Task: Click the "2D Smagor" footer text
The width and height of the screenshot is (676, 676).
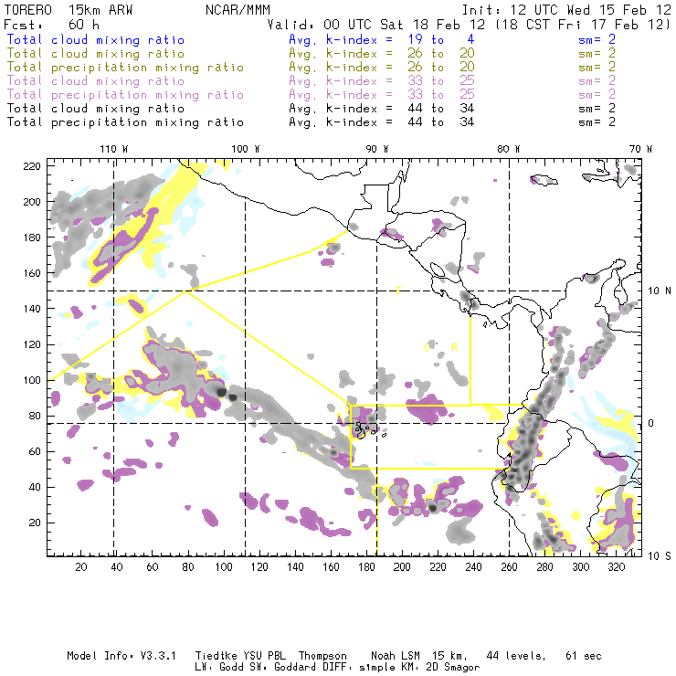Action: point(453,668)
